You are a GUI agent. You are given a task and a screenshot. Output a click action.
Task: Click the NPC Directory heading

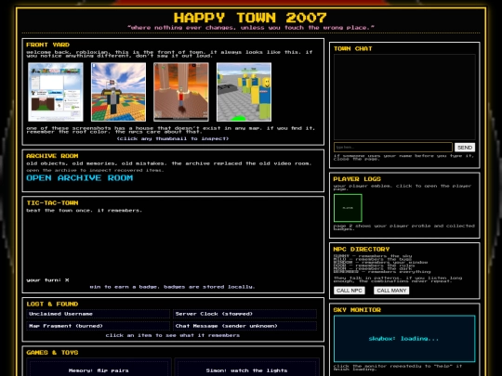[x=362, y=249]
